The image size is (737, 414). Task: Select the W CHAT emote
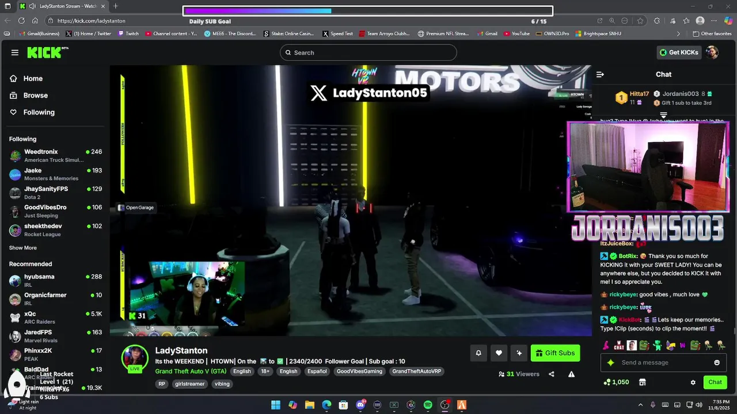click(x=619, y=346)
